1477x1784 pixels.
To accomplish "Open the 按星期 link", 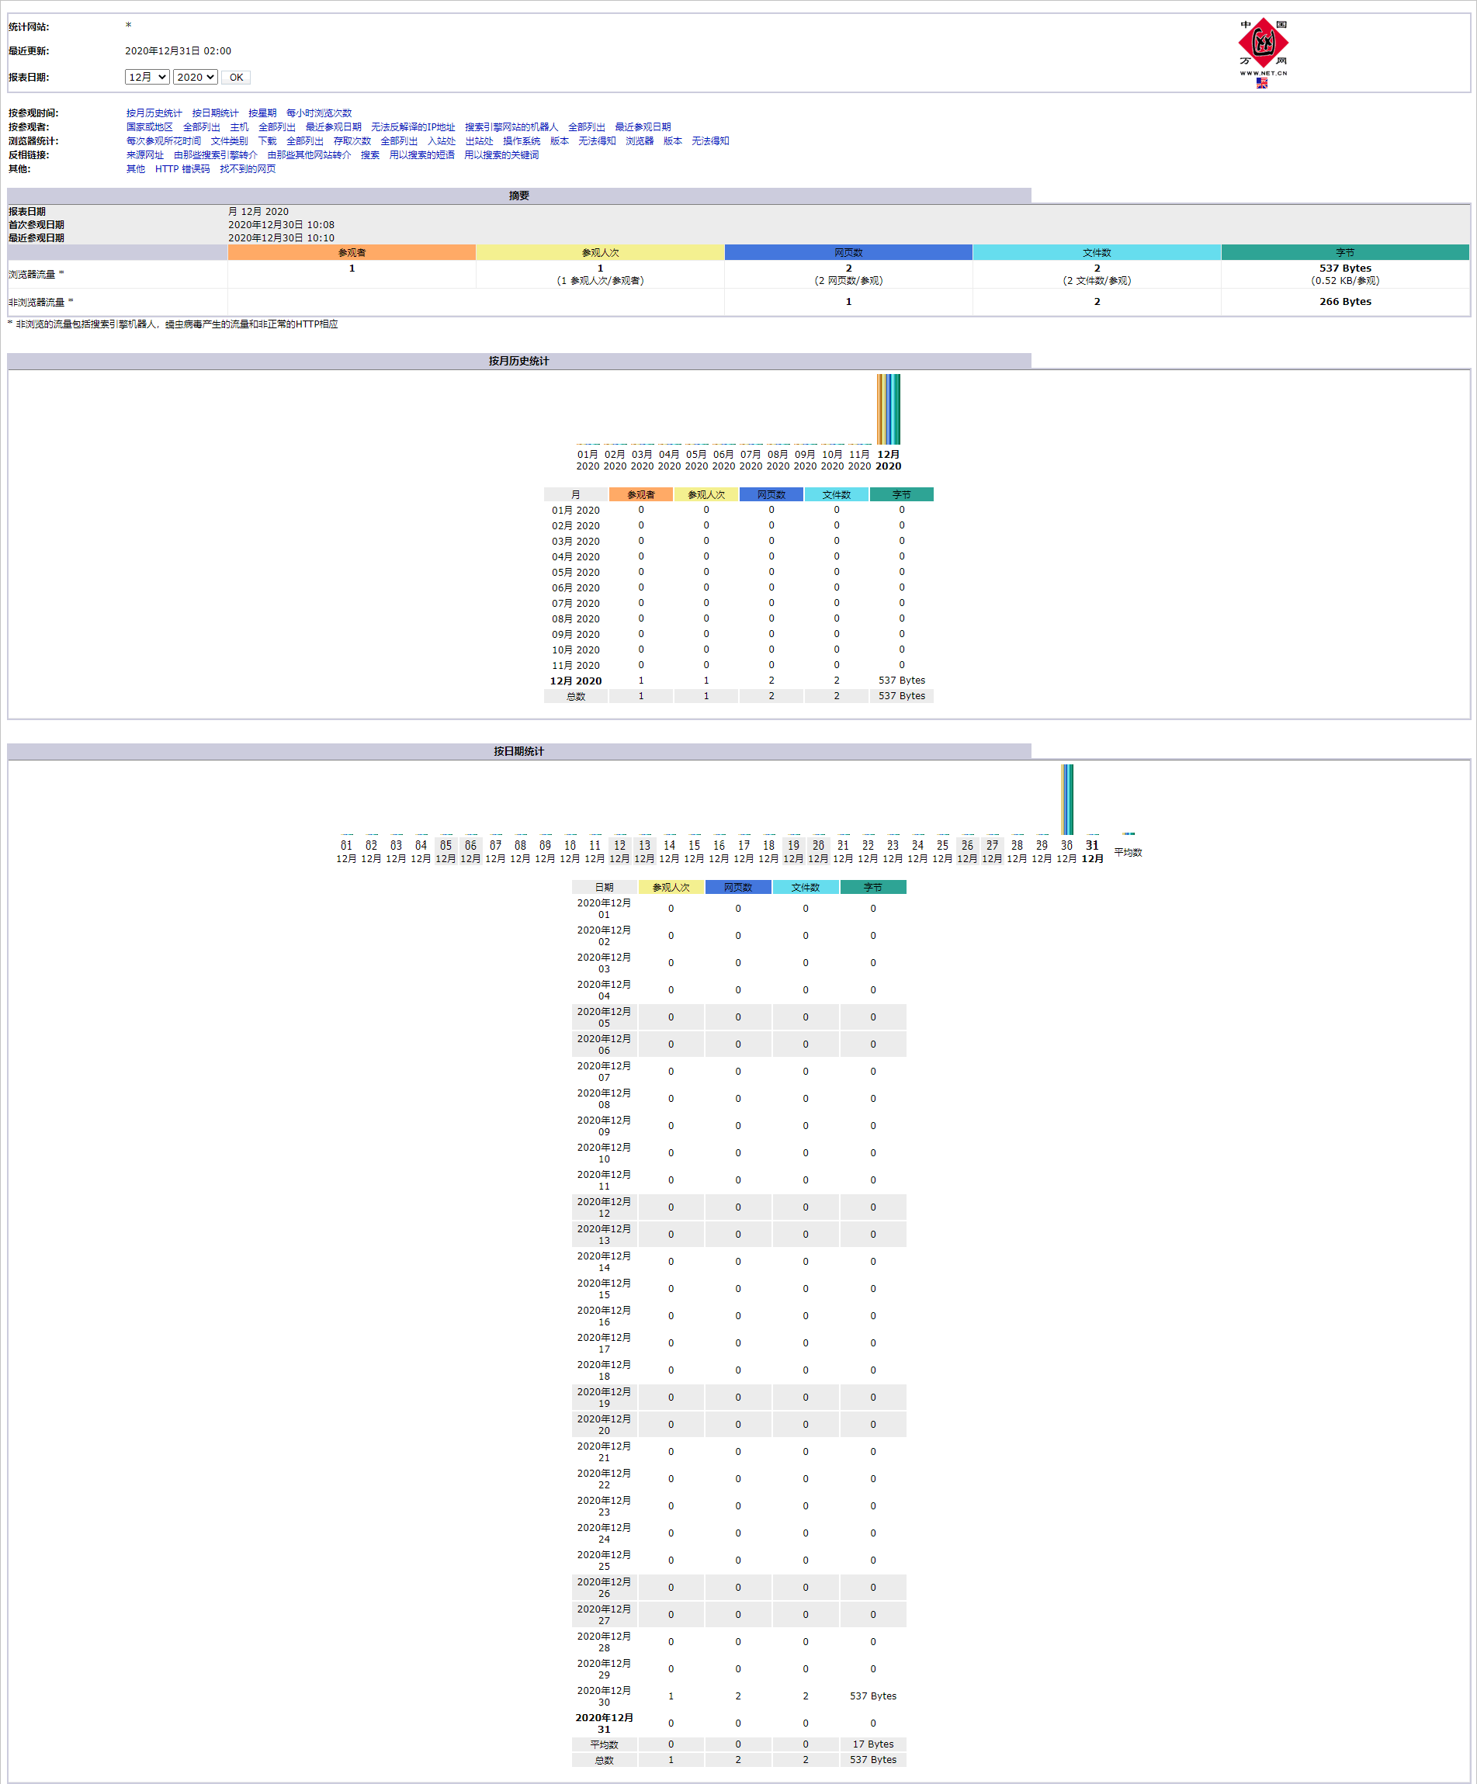I will [262, 113].
